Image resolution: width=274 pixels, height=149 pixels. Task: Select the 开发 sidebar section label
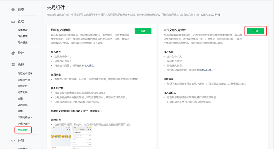point(21,140)
